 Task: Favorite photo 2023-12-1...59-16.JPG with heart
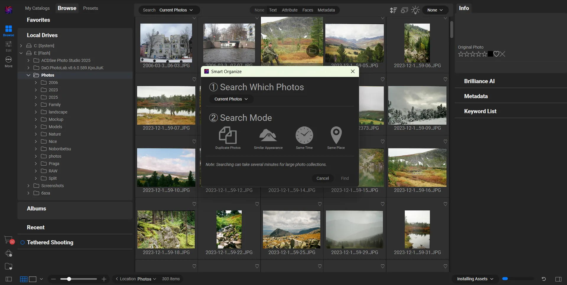[x=445, y=141]
